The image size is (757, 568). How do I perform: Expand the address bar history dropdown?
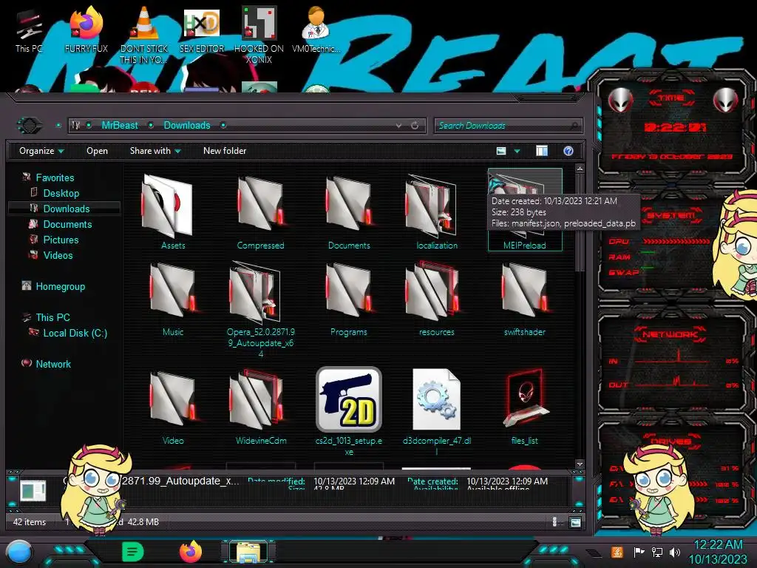pyautogui.click(x=398, y=126)
